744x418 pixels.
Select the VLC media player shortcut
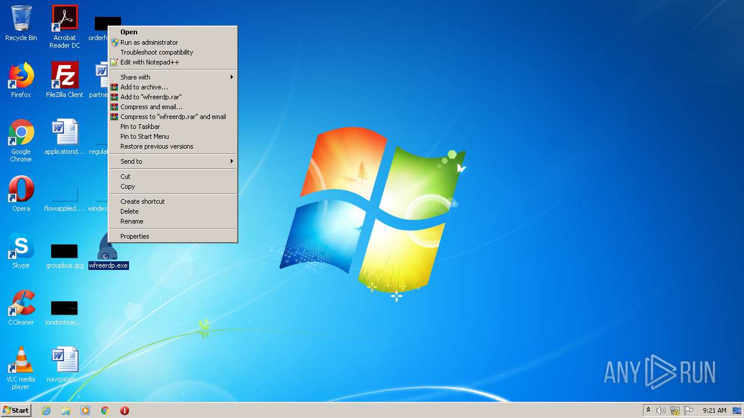point(21,368)
